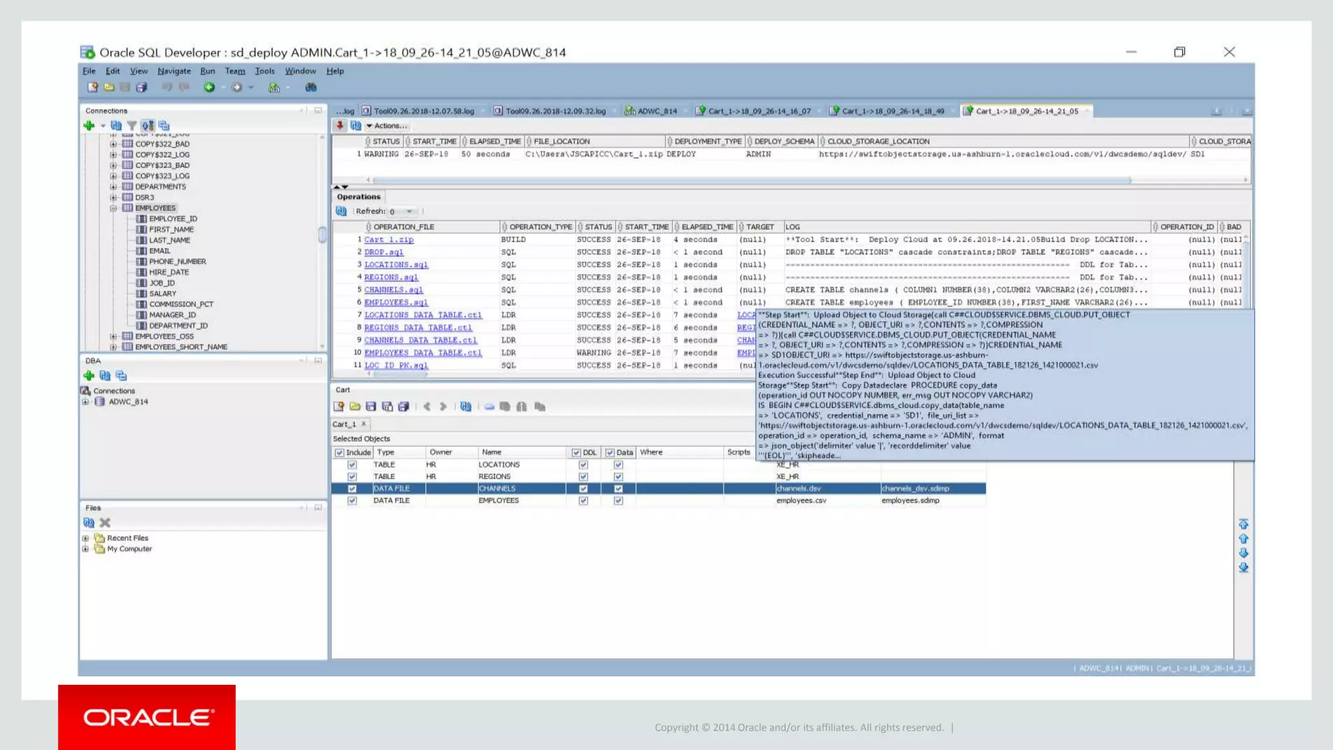Open the LOC_ID_PK.sql link
This screenshot has height=750, width=1333.
(396, 366)
